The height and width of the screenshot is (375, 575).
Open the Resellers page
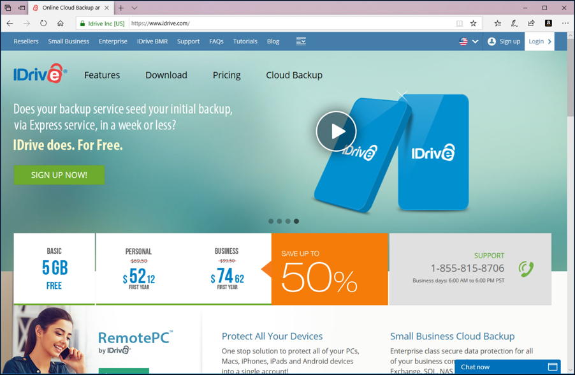tap(26, 41)
